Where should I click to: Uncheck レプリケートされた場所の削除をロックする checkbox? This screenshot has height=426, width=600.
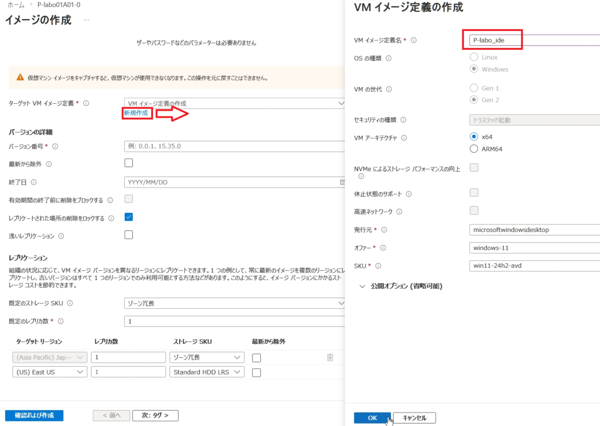[x=129, y=217]
